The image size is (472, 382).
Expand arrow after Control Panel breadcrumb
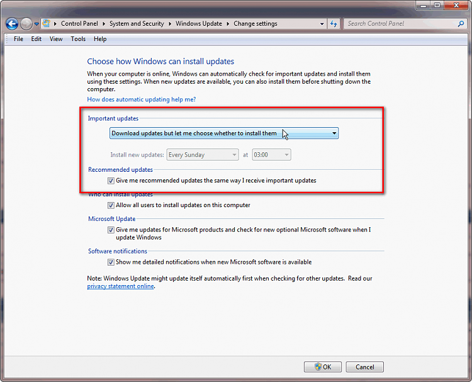click(104, 23)
